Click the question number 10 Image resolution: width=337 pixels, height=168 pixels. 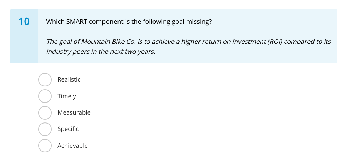(x=24, y=22)
